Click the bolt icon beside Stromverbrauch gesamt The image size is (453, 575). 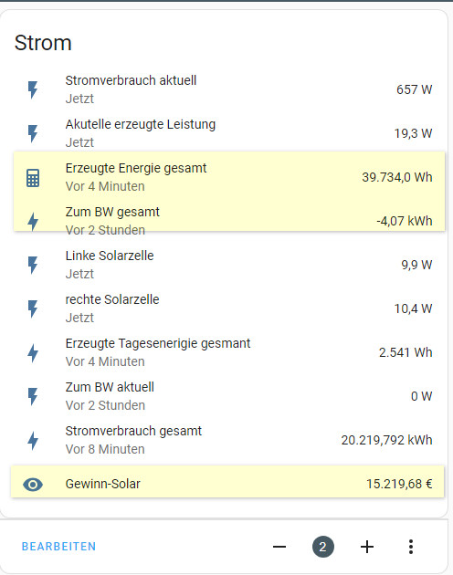(33, 441)
